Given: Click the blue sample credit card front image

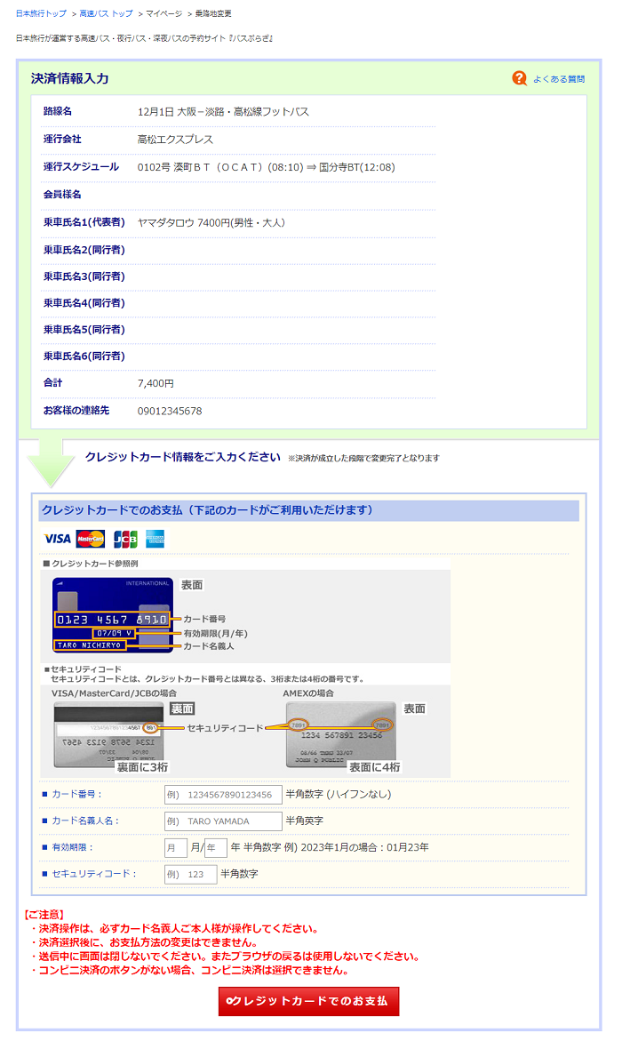Looking at the screenshot, I should pyautogui.click(x=113, y=615).
